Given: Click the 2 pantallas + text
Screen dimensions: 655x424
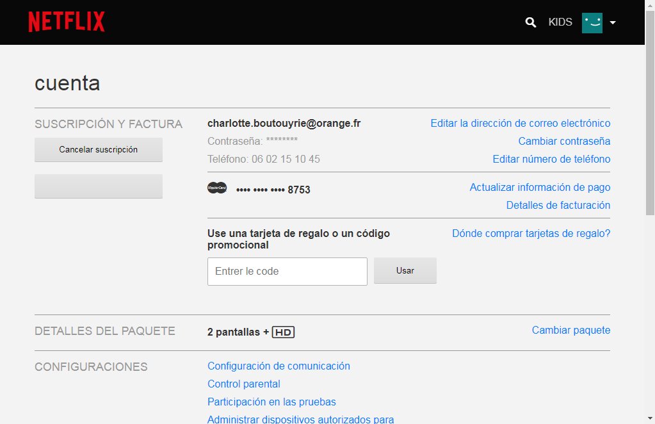Looking at the screenshot, I should tap(238, 332).
